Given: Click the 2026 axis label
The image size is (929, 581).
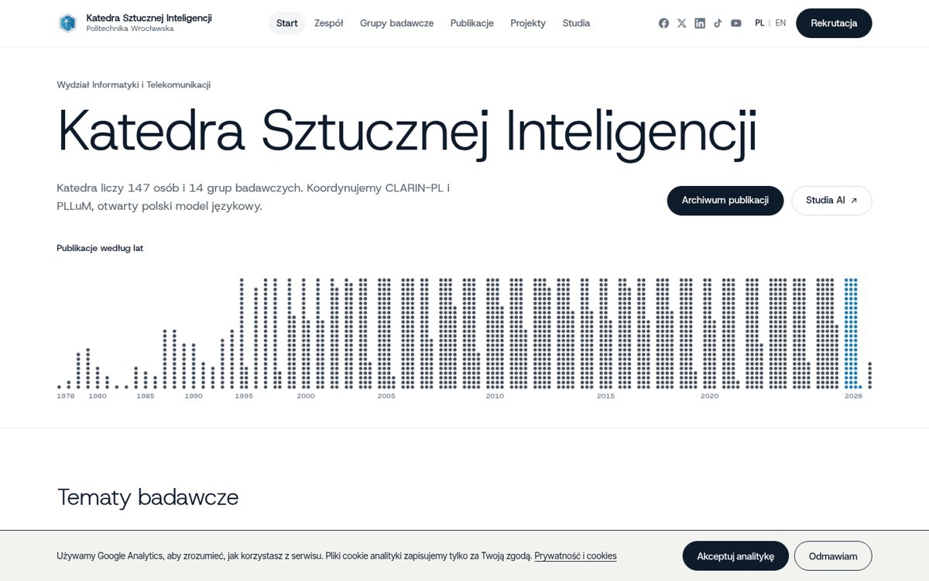Looking at the screenshot, I should [x=853, y=396].
